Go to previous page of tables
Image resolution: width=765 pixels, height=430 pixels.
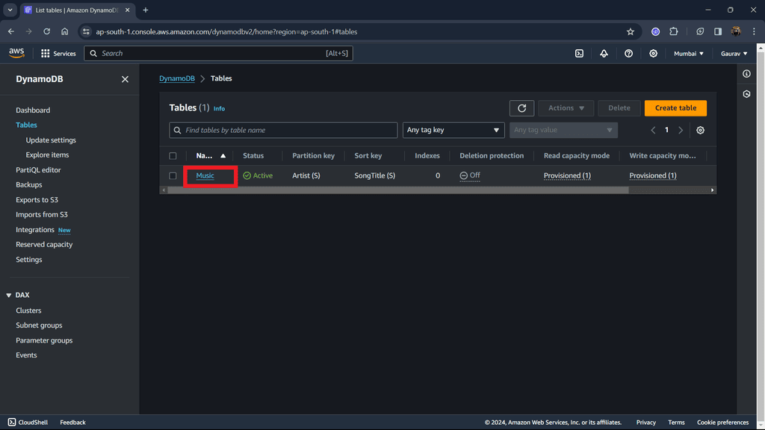point(653,130)
